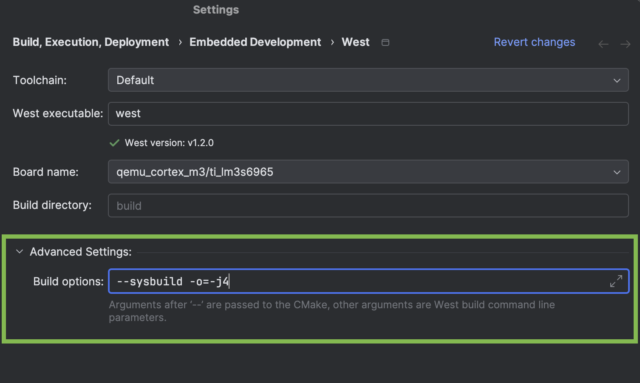Screen dimensions: 640x383
Task: Go forward with the right arrow icon
Action: [625, 44]
